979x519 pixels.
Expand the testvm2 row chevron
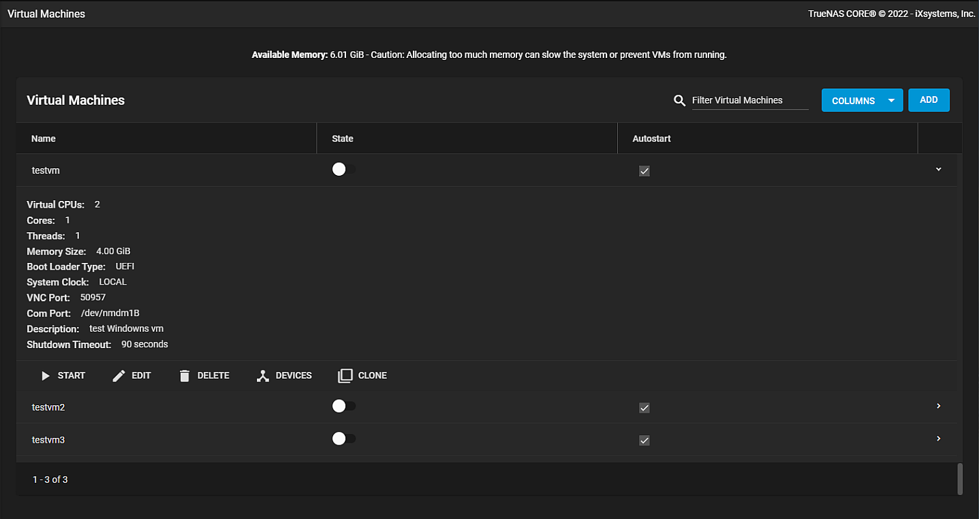point(938,406)
